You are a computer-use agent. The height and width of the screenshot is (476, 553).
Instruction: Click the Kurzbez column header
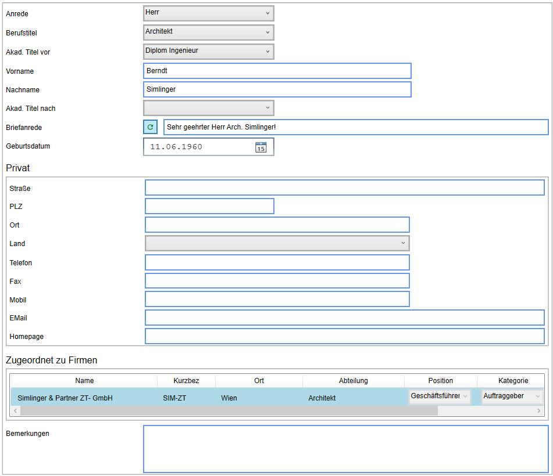[x=186, y=381]
